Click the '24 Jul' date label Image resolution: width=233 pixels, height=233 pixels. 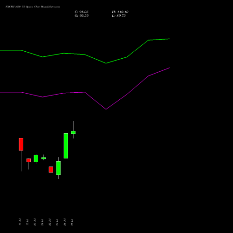pos(65,222)
